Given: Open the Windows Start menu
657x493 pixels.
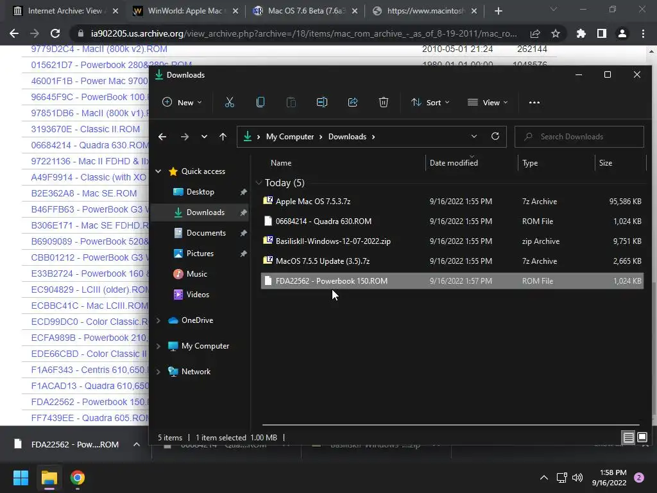Looking at the screenshot, I should point(21,478).
